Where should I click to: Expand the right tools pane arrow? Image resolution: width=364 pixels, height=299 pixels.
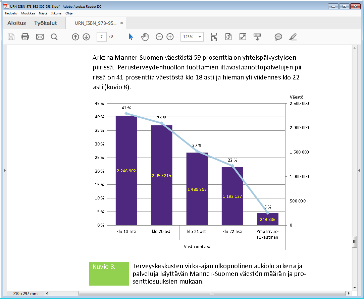[x=359, y=171]
